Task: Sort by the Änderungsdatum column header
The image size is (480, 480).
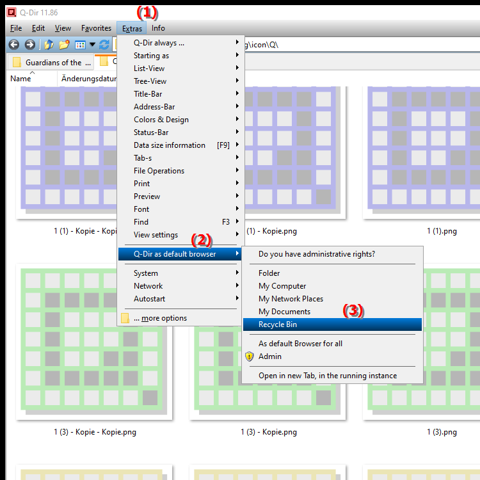Action: 88,79
